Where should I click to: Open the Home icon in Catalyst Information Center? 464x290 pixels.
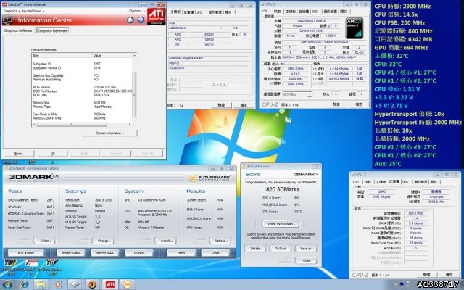click(130, 20)
